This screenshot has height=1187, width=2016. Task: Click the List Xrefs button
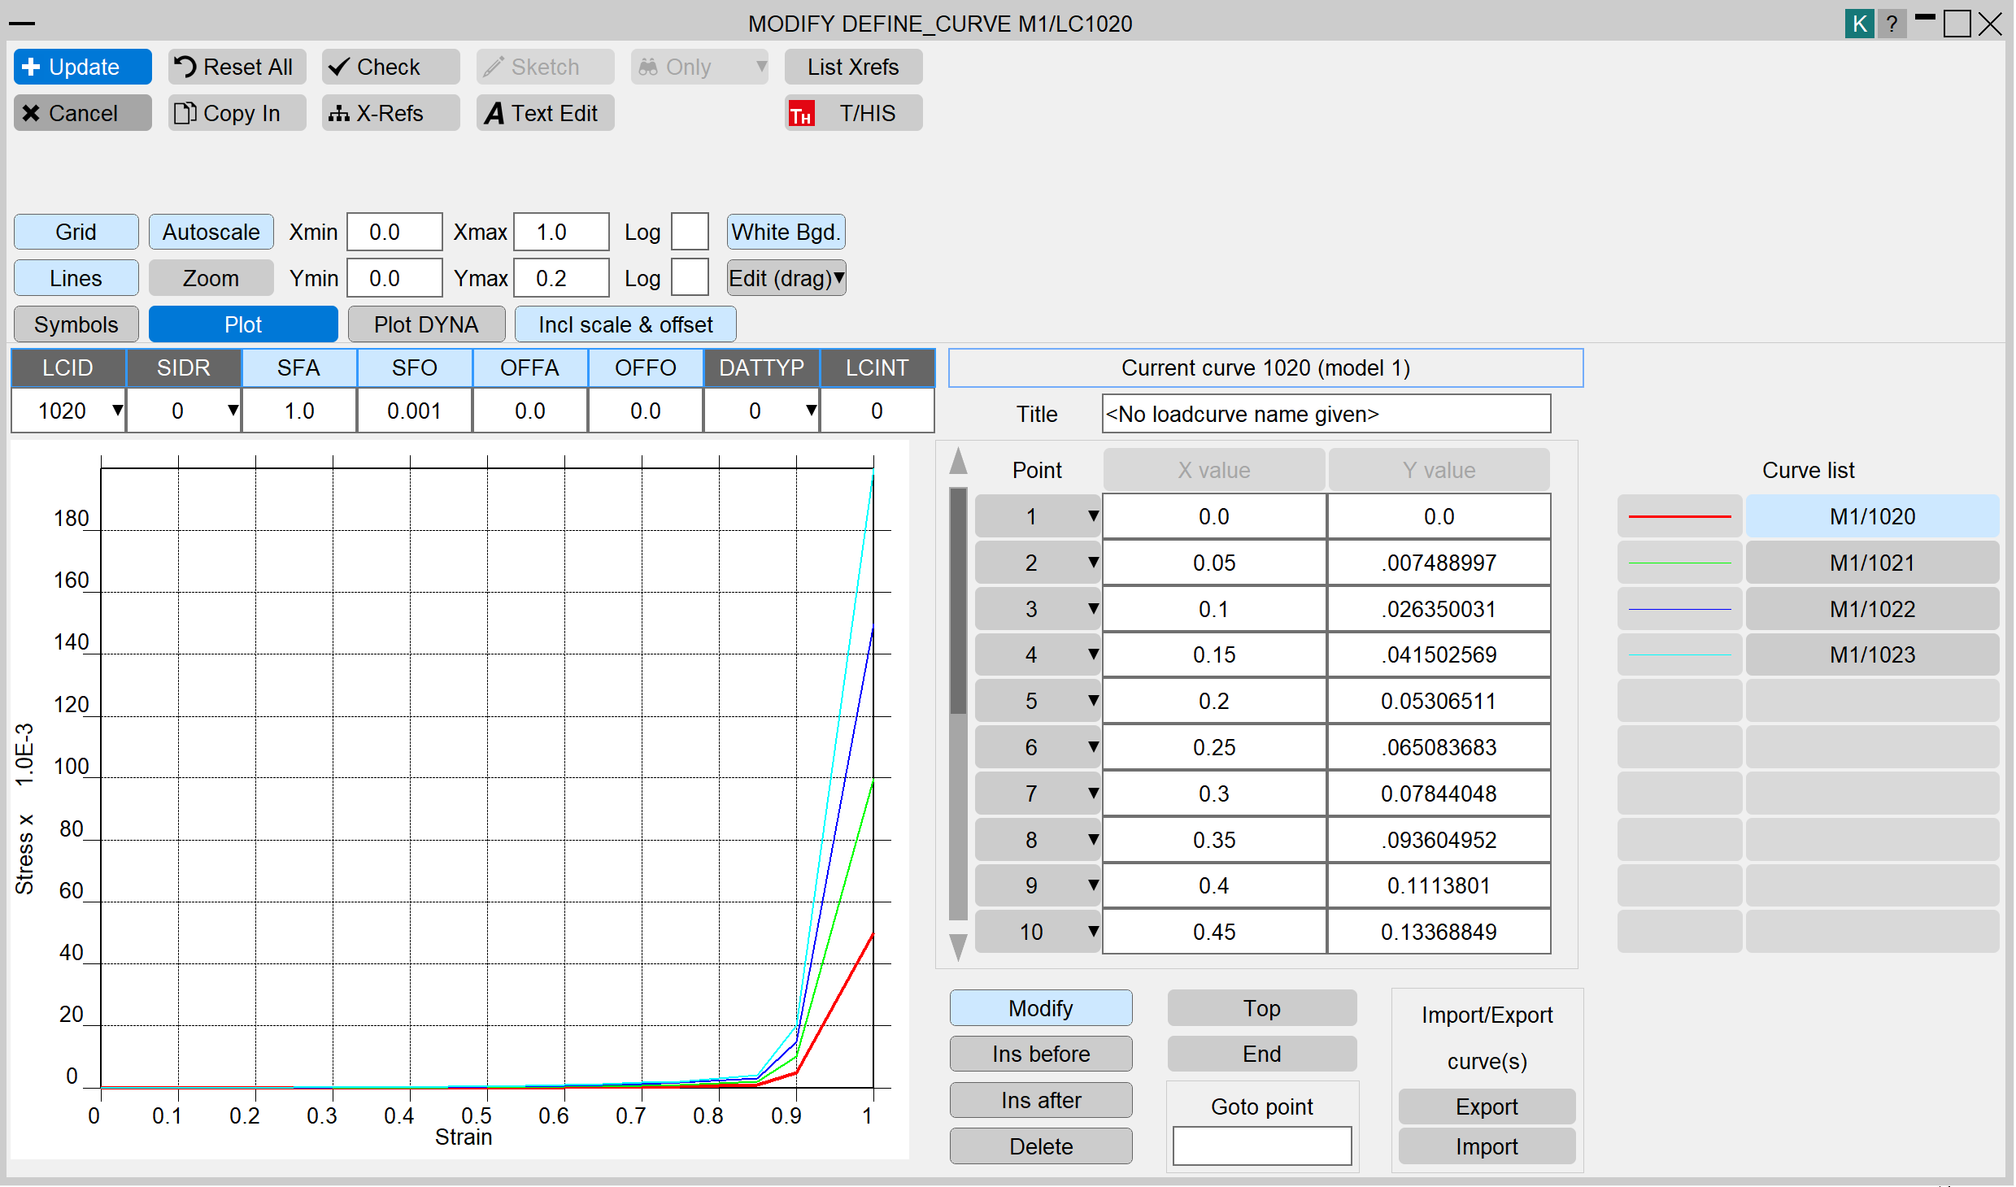click(853, 67)
